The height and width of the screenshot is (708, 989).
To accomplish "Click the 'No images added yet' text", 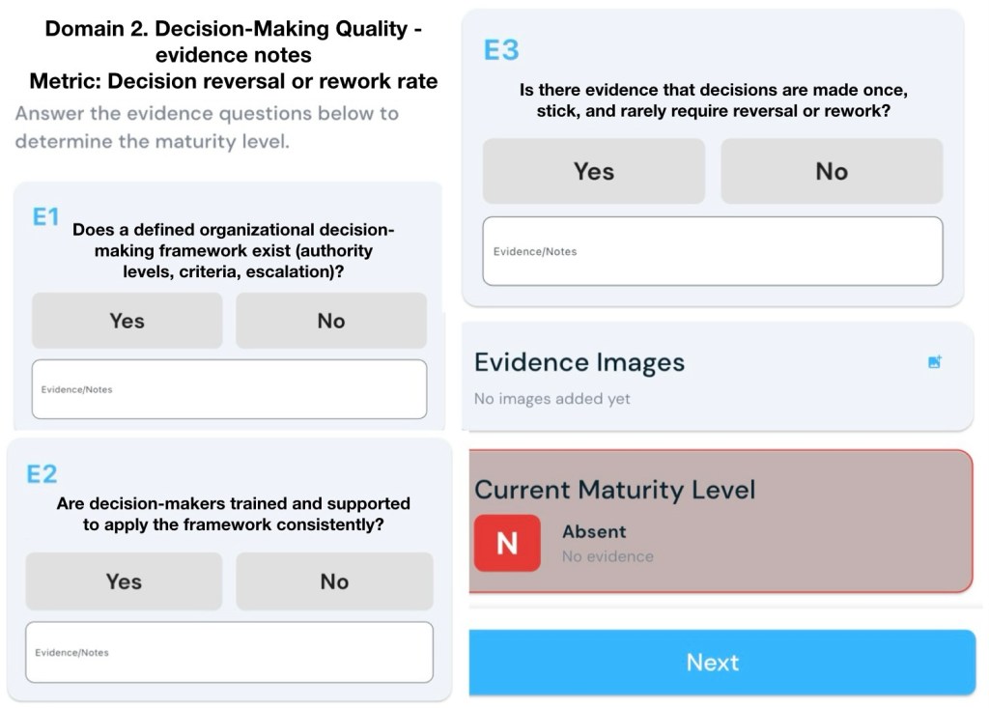I will 551,399.
